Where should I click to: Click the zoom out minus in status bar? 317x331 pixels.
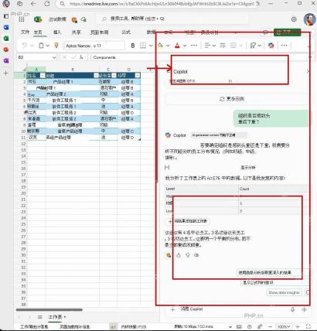pos(270,326)
